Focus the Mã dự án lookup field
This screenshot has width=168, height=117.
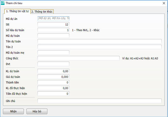click(53, 19)
